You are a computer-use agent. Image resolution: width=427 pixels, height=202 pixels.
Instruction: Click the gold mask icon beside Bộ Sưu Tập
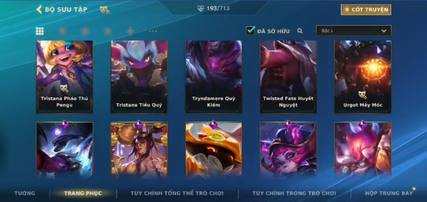(104, 10)
